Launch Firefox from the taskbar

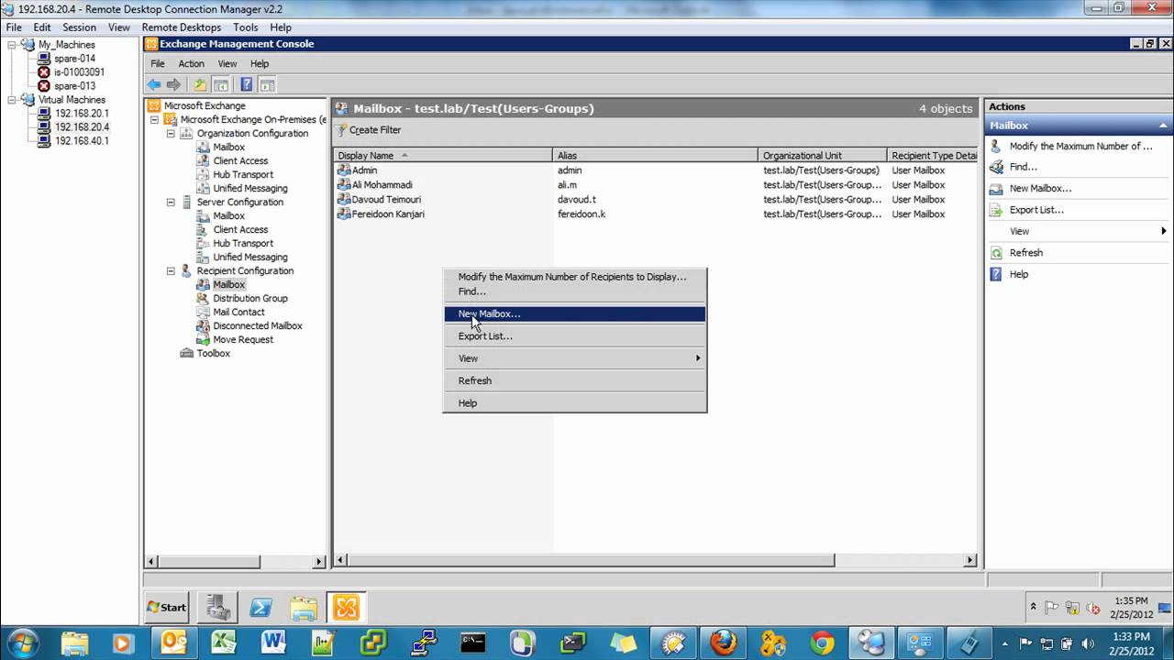coord(725,643)
